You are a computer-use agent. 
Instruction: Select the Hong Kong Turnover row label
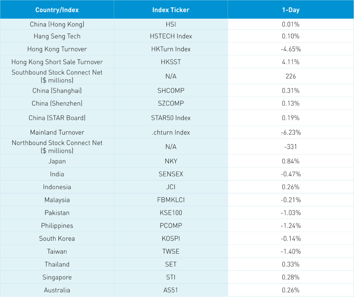pyautogui.click(x=57, y=49)
